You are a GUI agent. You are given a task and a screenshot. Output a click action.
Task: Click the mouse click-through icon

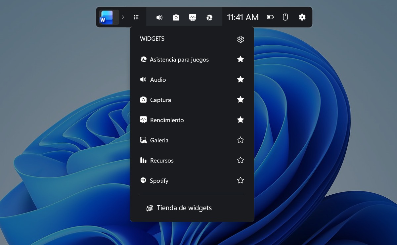tap(286, 17)
